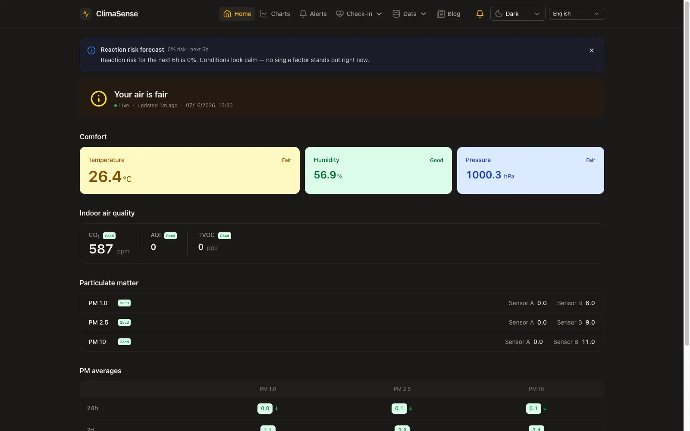Click the Fair label on Pressure card
The width and height of the screenshot is (690, 431).
pyautogui.click(x=591, y=160)
